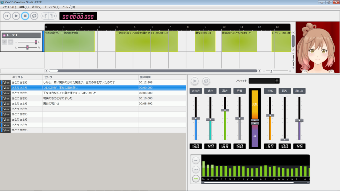Image resolution: width=340 pixels, height=191 pixels.
Task: Click the L/R pan slider handle on トーク 1
Action: click(x=27, y=47)
